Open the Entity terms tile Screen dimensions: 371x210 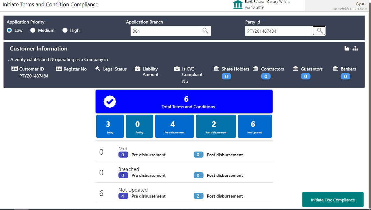pyautogui.click(x=110, y=126)
